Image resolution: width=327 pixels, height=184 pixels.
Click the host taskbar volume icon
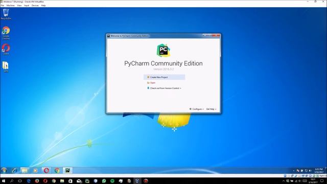[x=300, y=181]
